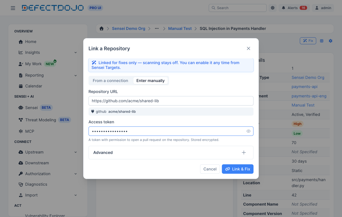Viewport: 342px width, 217px height.
Task: Click 'SQL Injection in Payments Handler' breadcrumb title
Action: tap(233, 28)
